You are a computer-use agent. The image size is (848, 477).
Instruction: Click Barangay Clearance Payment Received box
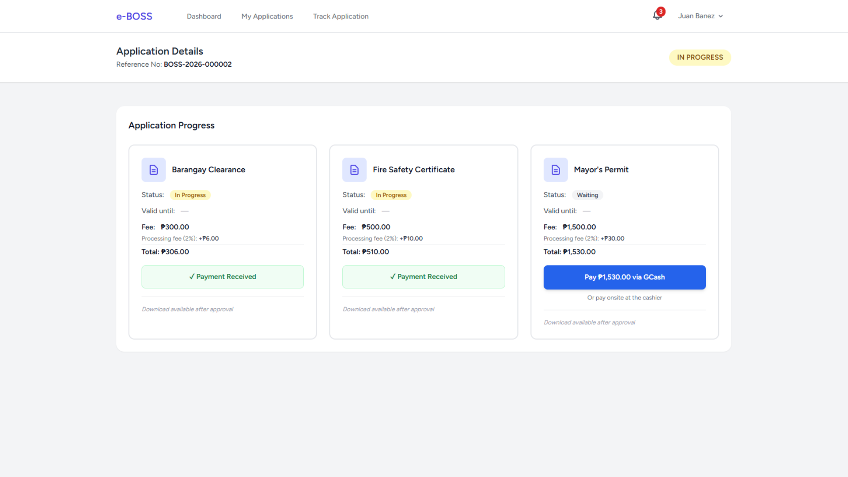(x=222, y=277)
